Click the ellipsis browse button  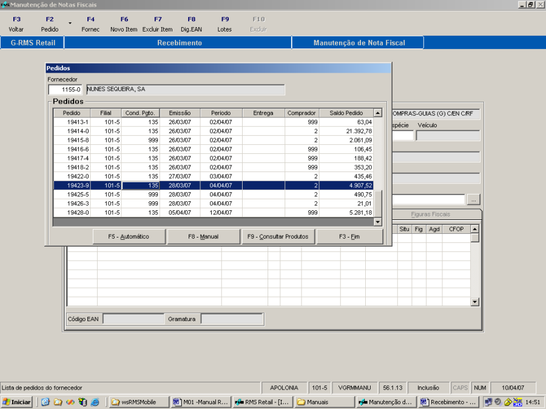point(473,199)
